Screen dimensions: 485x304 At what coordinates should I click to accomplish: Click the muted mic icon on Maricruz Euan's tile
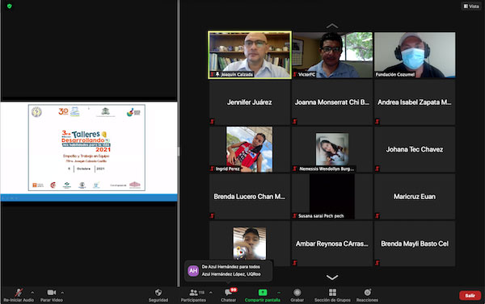tap(377, 216)
